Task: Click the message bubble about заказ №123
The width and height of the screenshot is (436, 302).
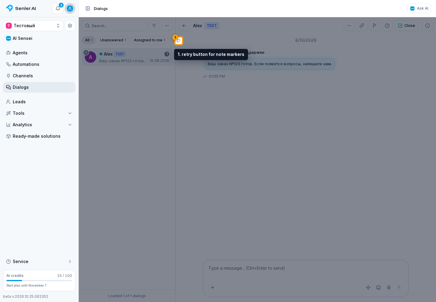Action: point(270,64)
